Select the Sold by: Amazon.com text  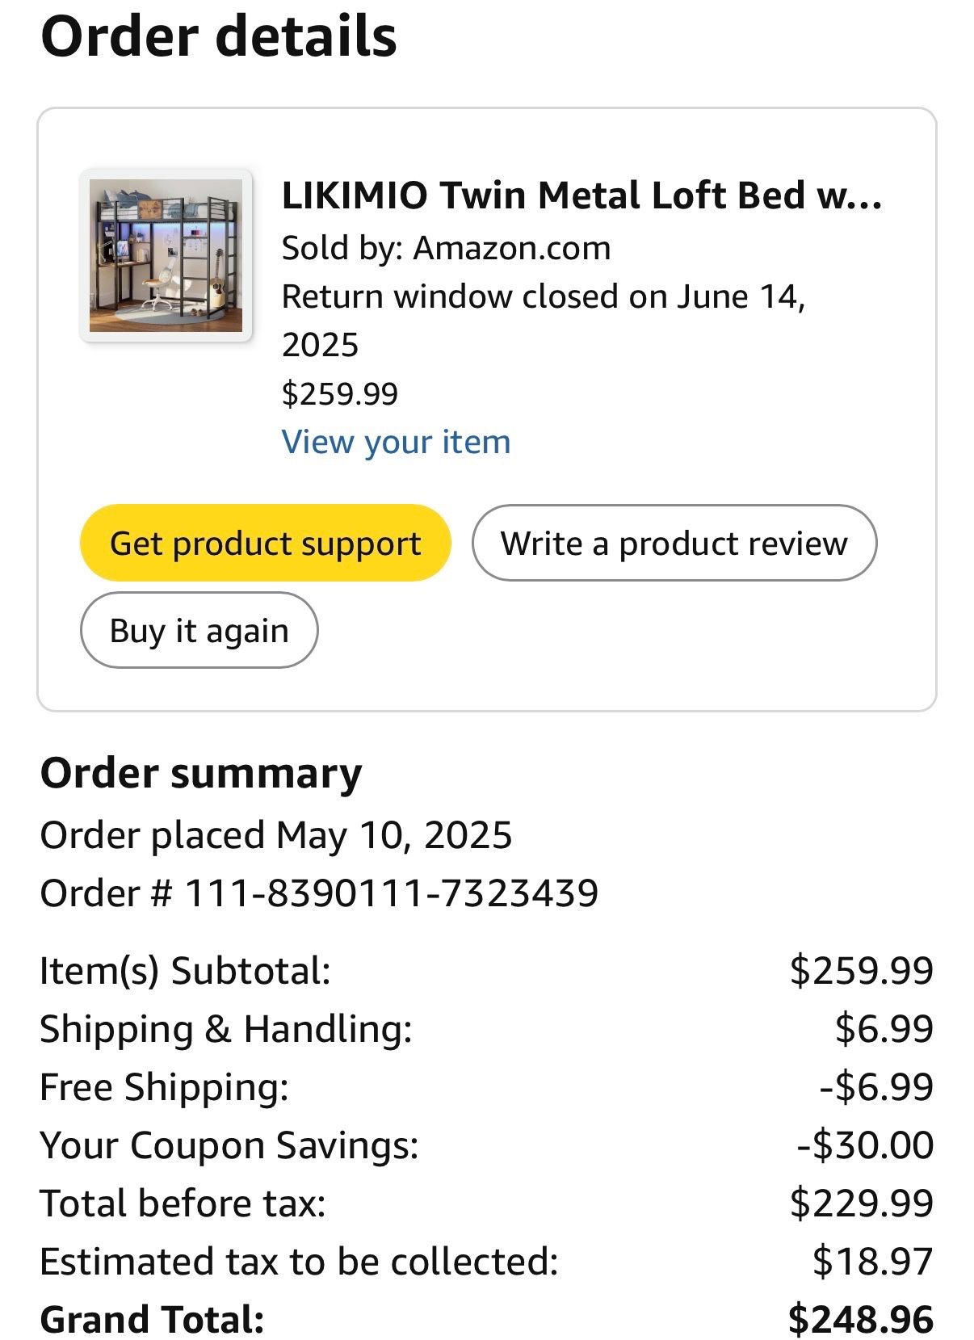[446, 248]
